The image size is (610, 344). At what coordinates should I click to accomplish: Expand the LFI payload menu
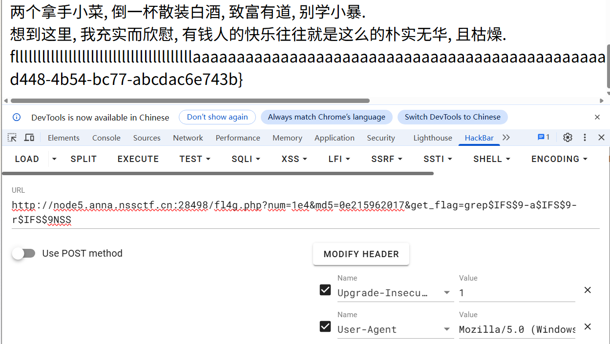339,159
